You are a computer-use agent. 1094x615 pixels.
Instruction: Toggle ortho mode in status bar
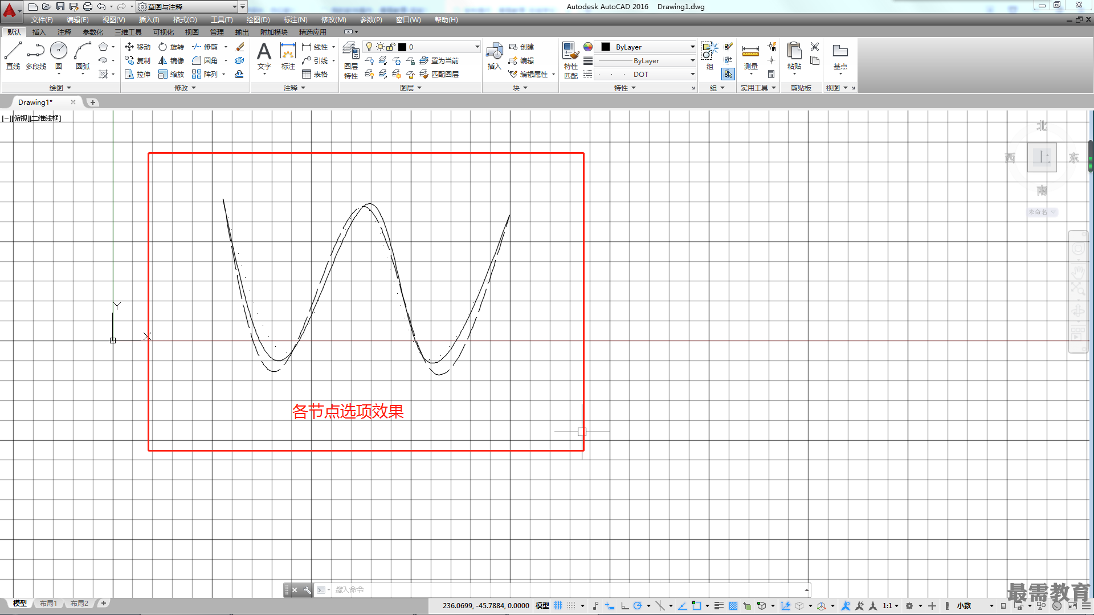624,606
